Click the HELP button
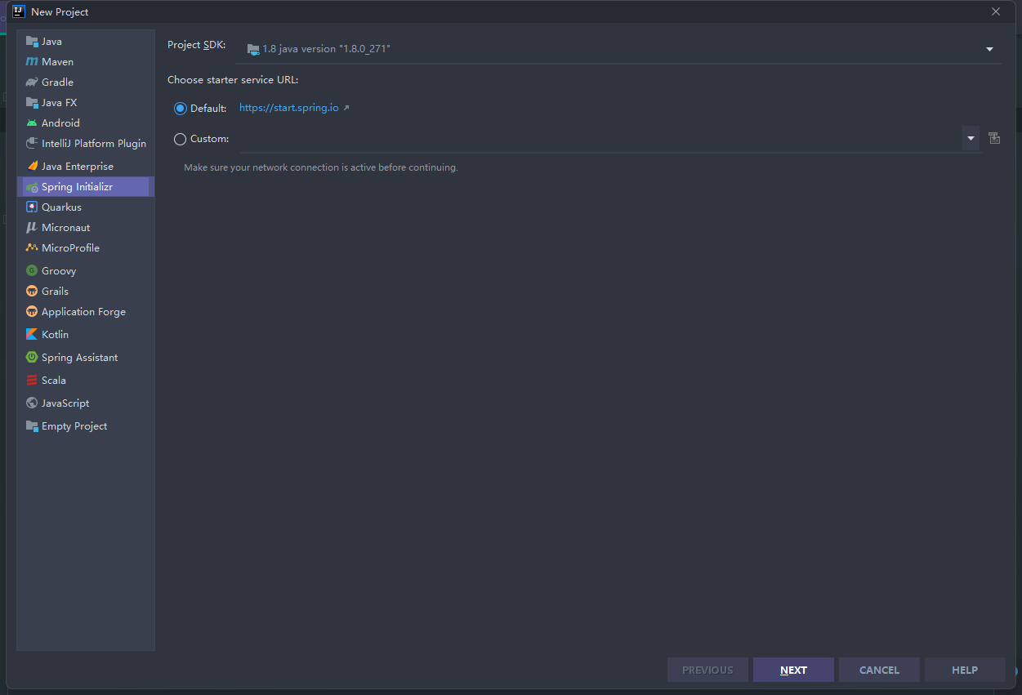 tap(965, 670)
